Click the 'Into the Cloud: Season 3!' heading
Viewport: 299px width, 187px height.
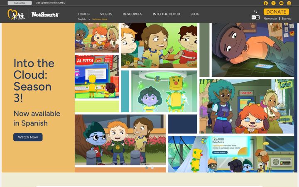coord(34,81)
